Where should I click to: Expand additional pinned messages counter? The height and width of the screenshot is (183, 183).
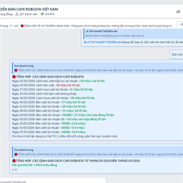point(180,24)
